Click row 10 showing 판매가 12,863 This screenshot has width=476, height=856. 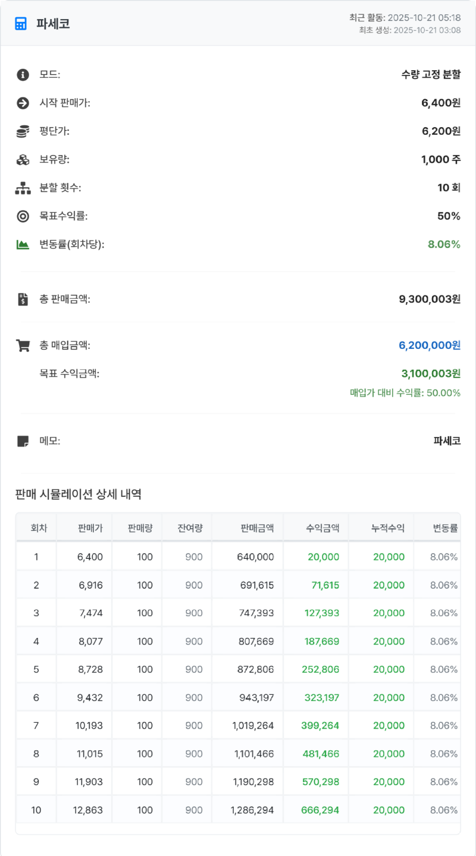coord(238,810)
